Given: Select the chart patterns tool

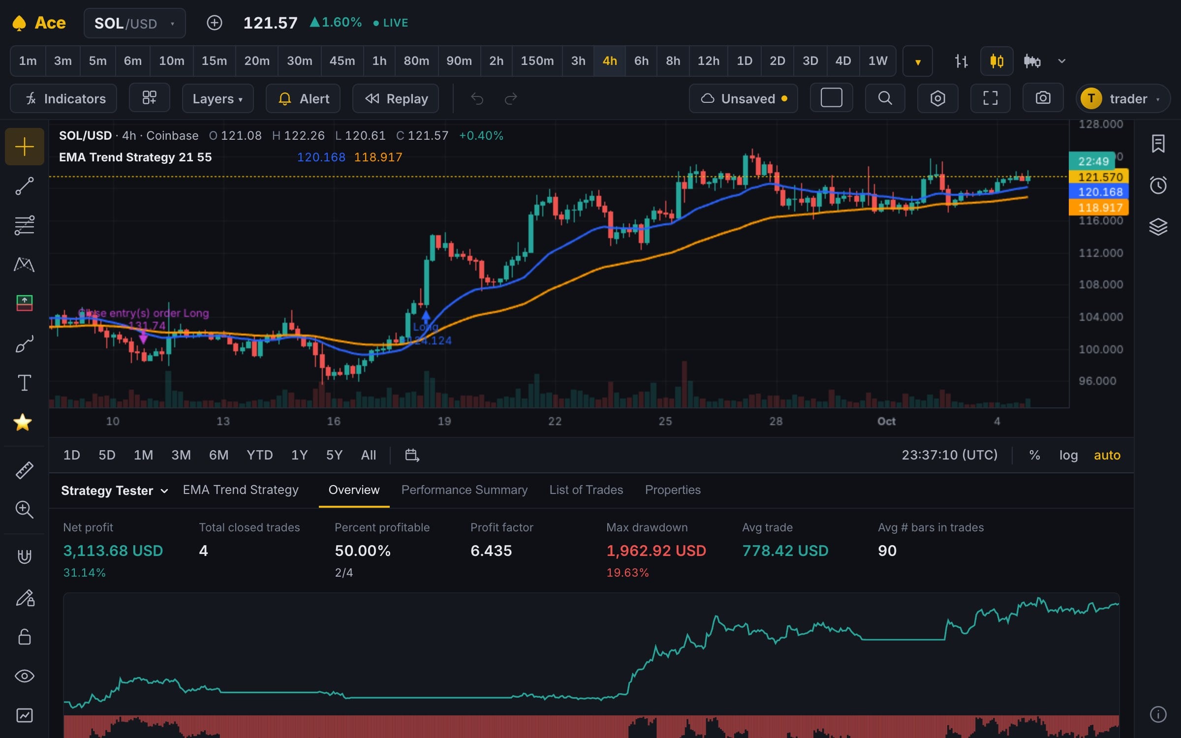Looking at the screenshot, I should click(x=24, y=265).
